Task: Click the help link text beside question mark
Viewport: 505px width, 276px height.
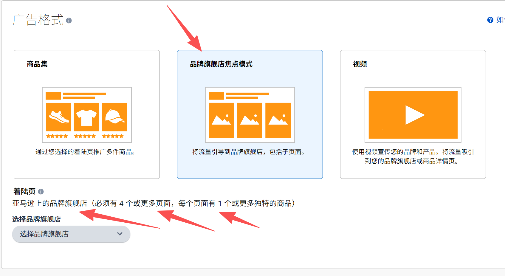Action: click(500, 20)
